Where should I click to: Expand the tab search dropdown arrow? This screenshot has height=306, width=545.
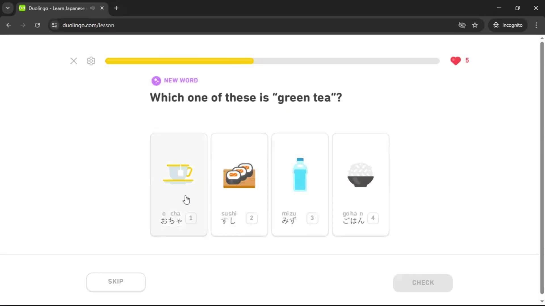tap(8, 8)
